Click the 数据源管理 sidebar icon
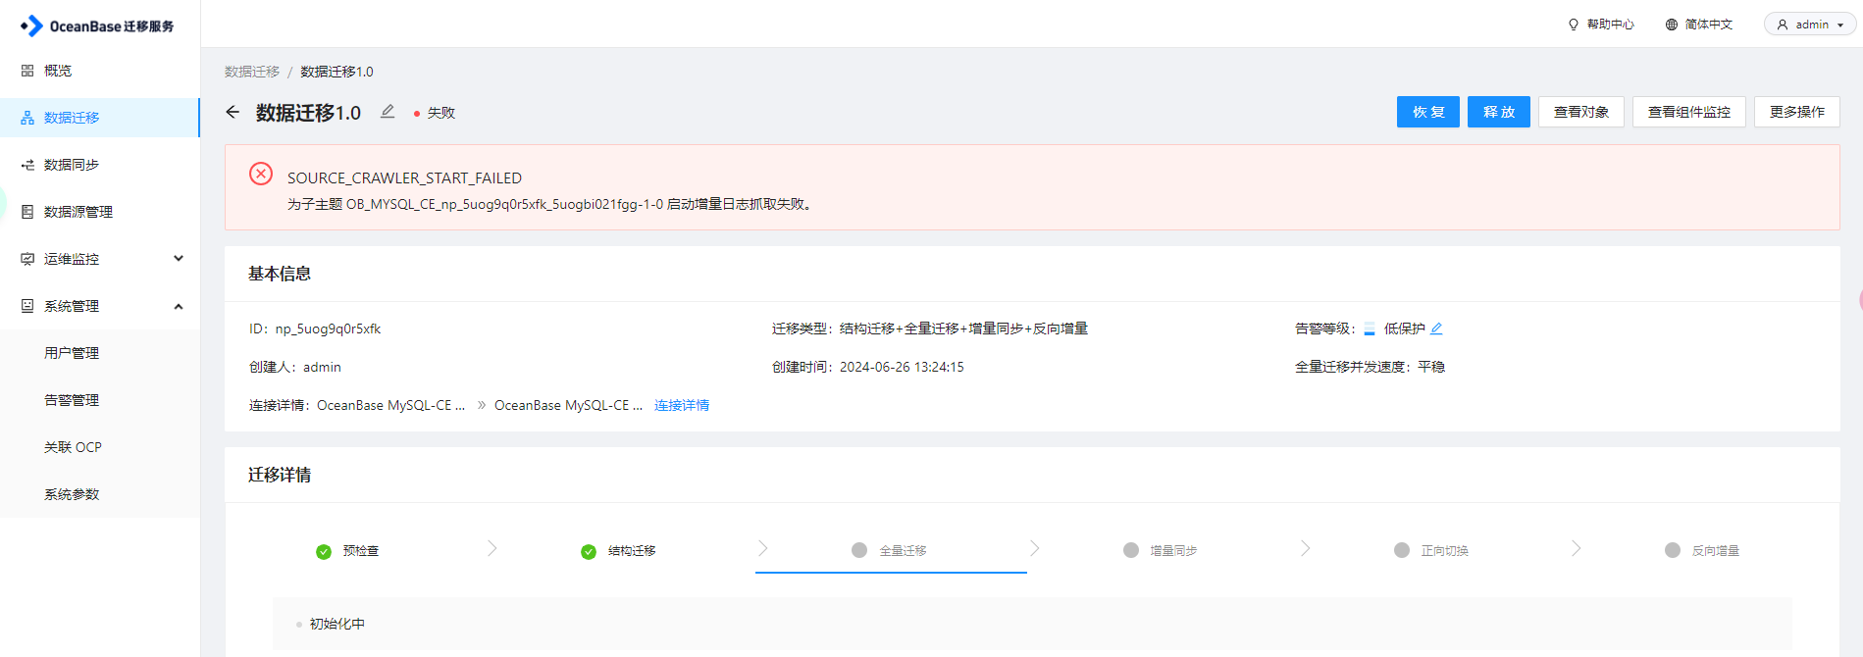 pos(27,212)
